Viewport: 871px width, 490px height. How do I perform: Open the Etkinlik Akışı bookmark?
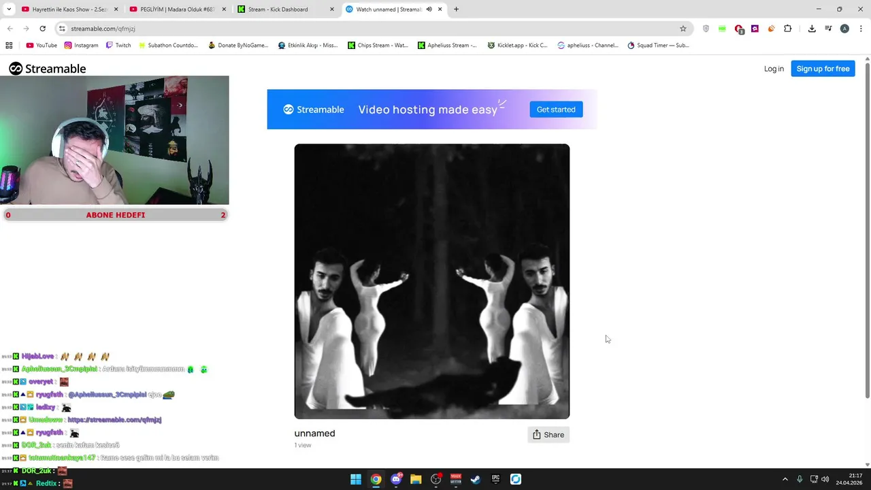click(x=308, y=46)
